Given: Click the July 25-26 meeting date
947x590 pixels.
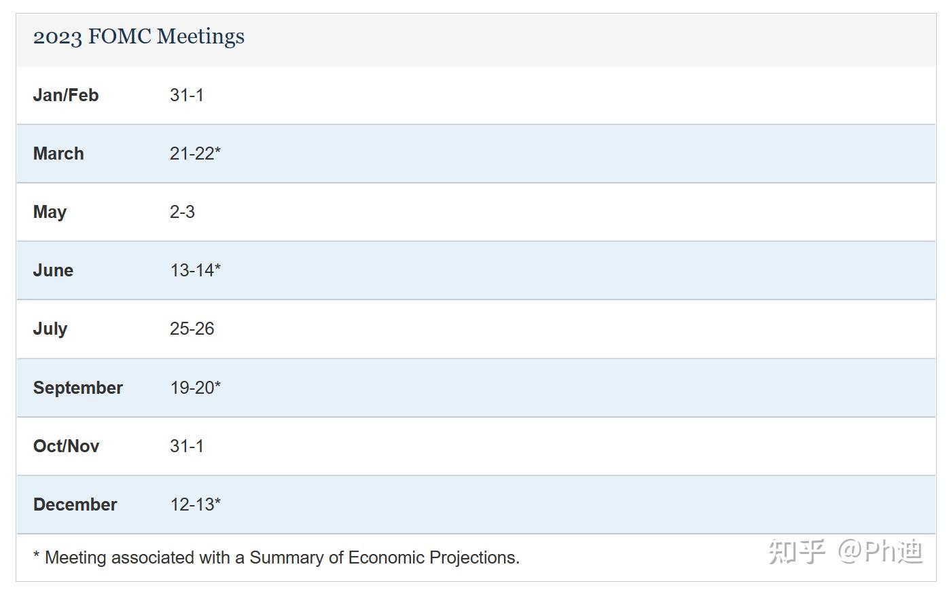Looking at the screenshot, I should tap(192, 329).
